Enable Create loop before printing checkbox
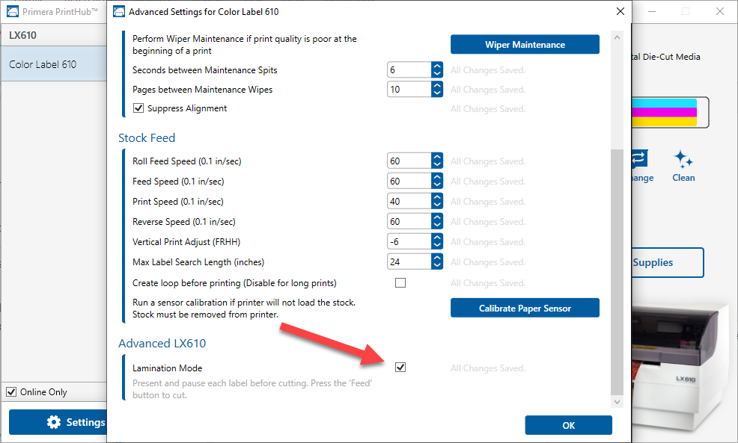 tap(400, 283)
